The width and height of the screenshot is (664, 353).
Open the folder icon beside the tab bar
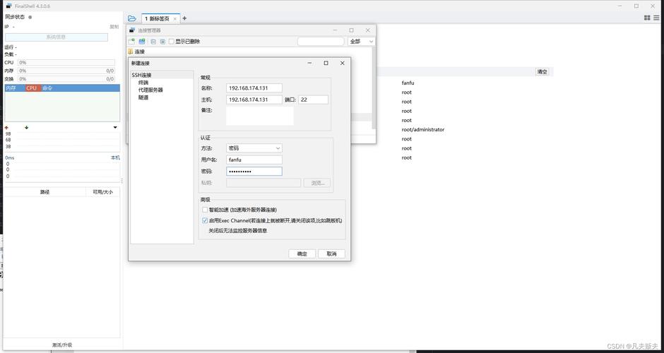[x=131, y=18]
